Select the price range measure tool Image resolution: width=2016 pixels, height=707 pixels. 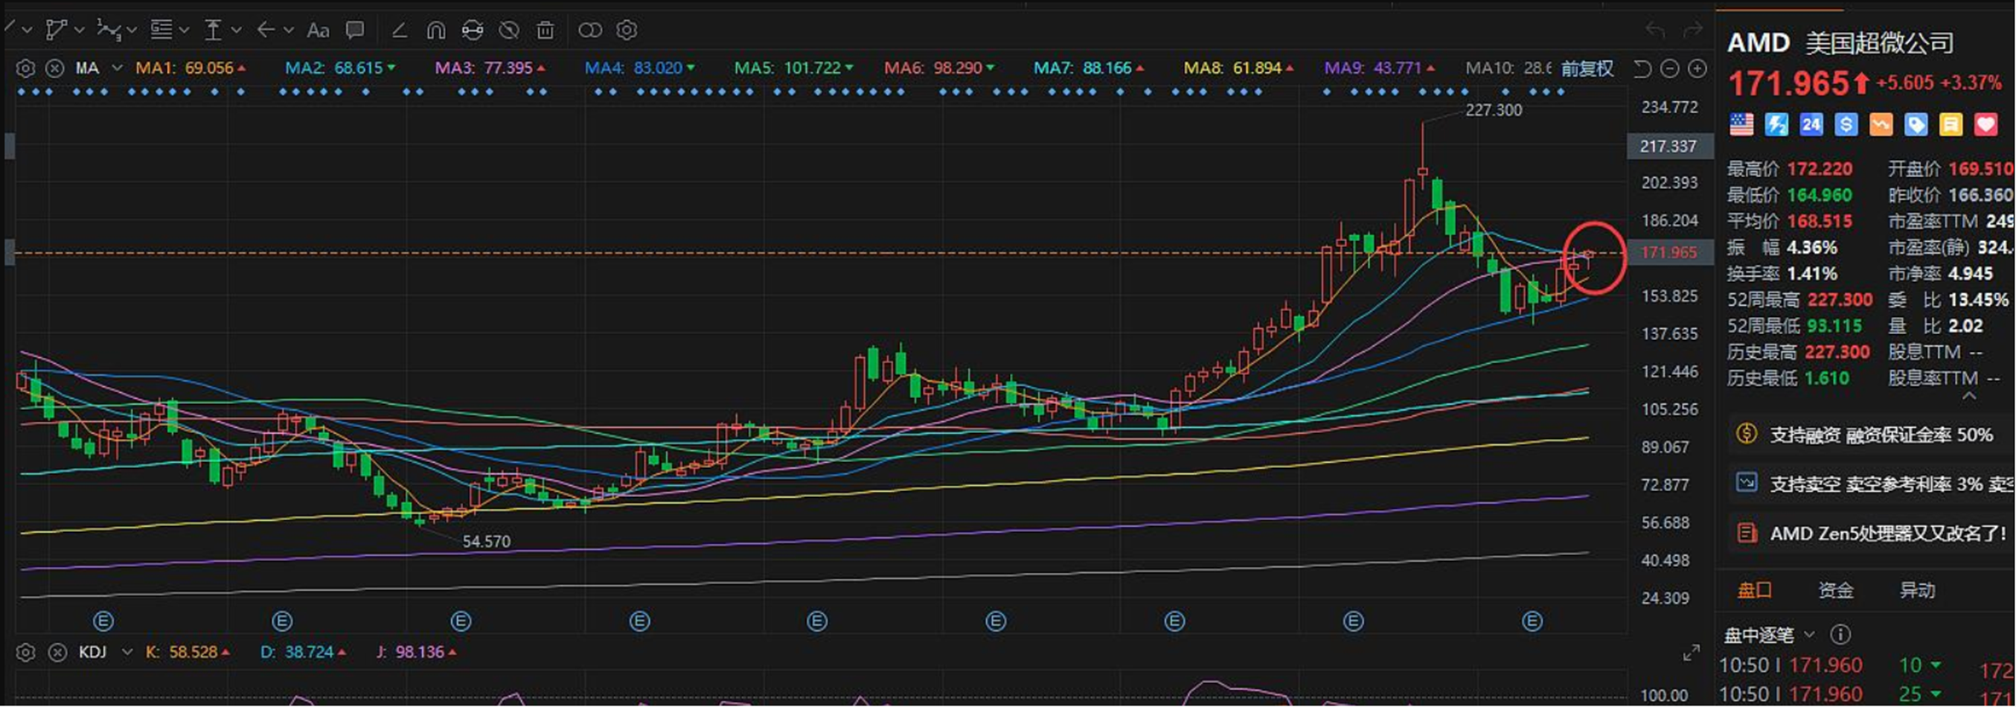pos(213,31)
